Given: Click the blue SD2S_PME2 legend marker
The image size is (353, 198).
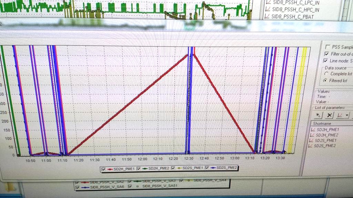Looking at the screenshot, I should [213, 167].
